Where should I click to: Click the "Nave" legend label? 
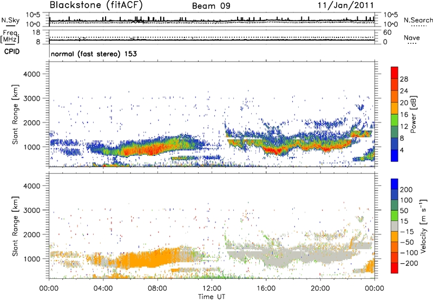point(412,37)
